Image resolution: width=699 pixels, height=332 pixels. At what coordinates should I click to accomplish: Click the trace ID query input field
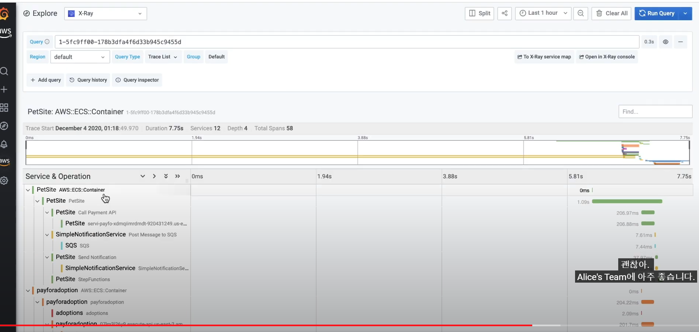click(347, 42)
